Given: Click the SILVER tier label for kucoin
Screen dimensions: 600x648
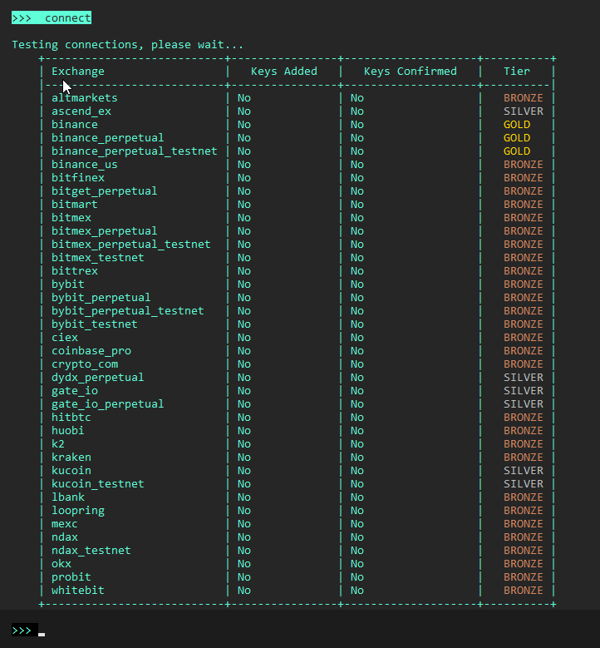Looking at the screenshot, I should (523, 471).
